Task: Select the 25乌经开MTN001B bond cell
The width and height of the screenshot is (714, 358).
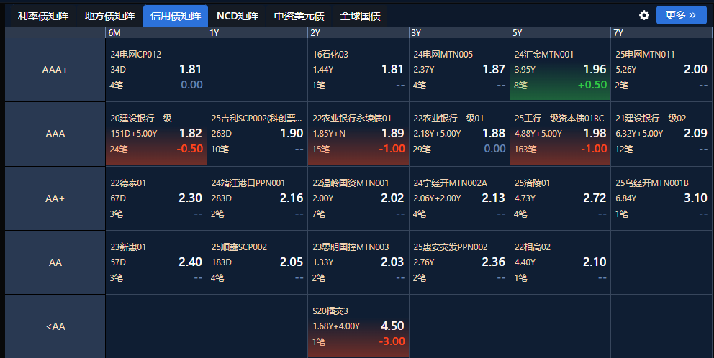Action: [661, 198]
